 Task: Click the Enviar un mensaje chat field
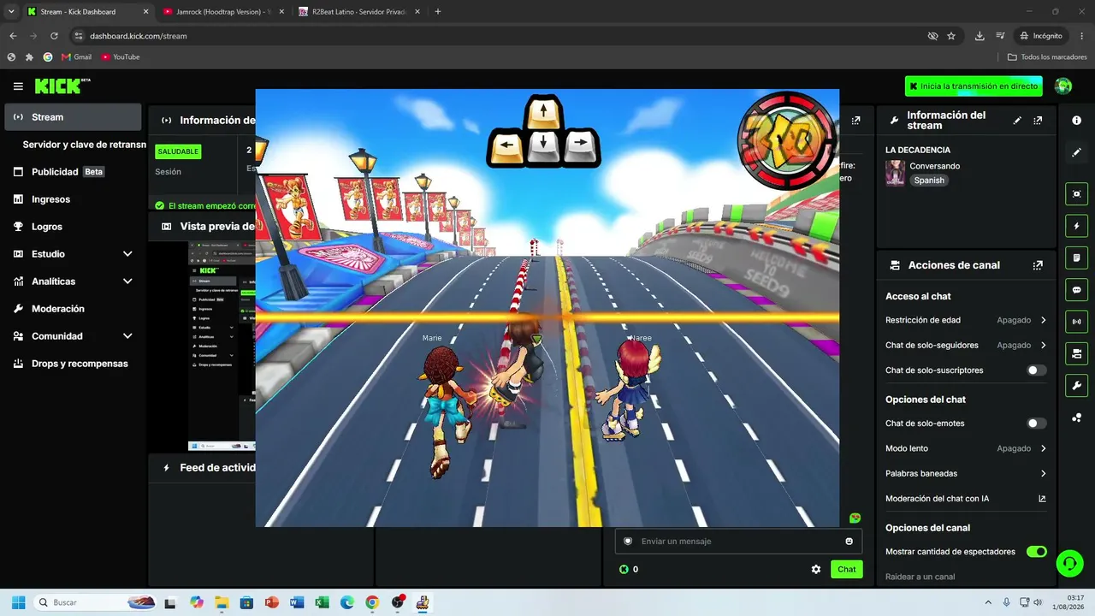click(738, 541)
